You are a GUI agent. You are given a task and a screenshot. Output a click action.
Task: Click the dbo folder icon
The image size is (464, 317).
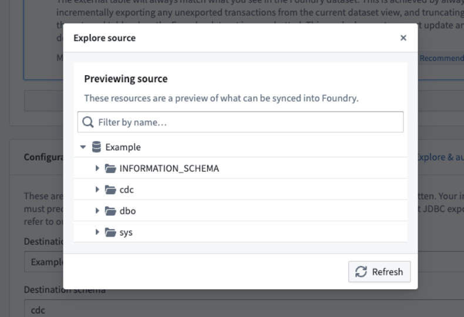tap(110, 211)
